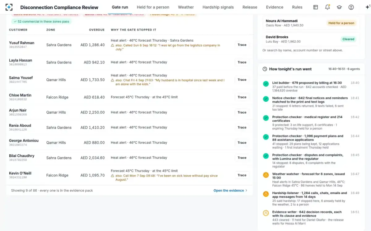The width and height of the screenshot is (371, 231).
Task: Click the check icon for payment plans step
Action: click(x=266, y=137)
